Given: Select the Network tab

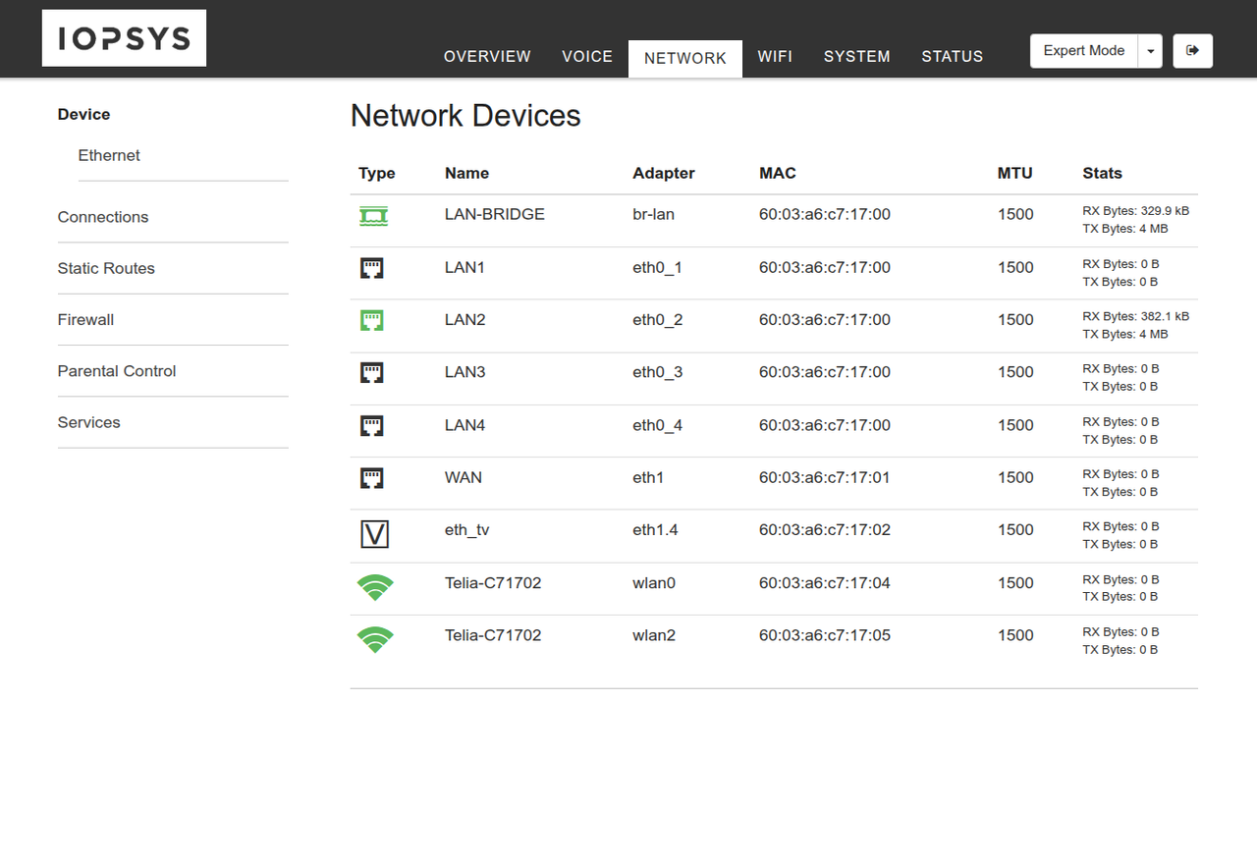Looking at the screenshot, I should 685,58.
